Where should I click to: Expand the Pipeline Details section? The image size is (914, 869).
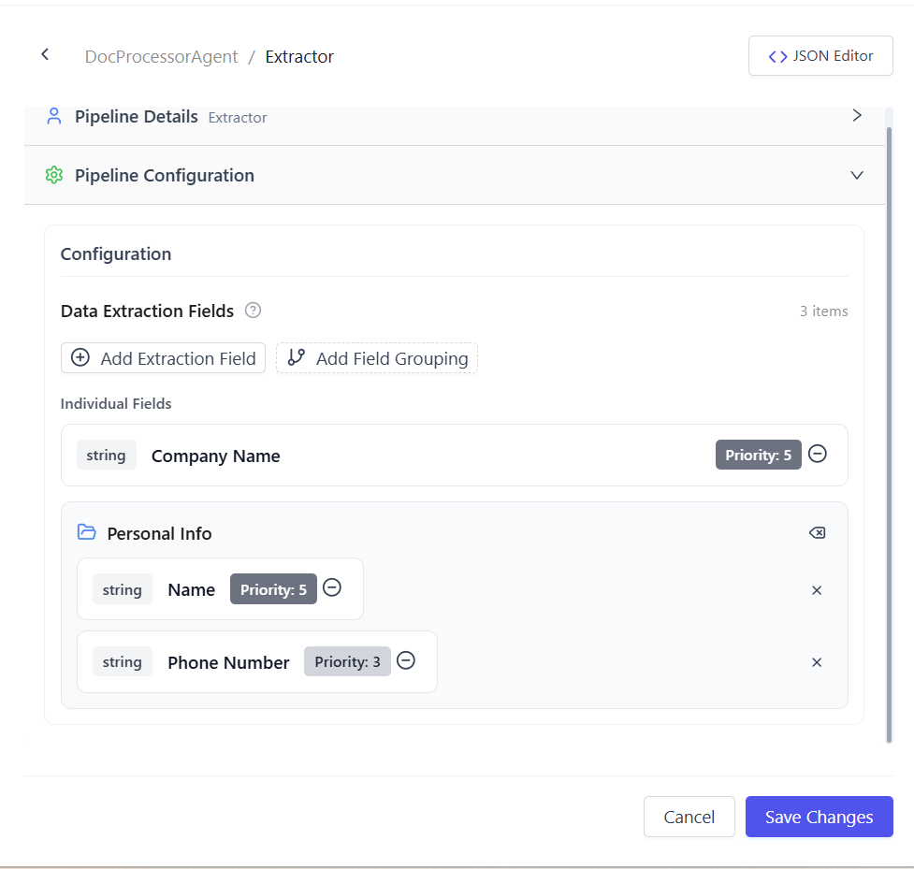[856, 116]
